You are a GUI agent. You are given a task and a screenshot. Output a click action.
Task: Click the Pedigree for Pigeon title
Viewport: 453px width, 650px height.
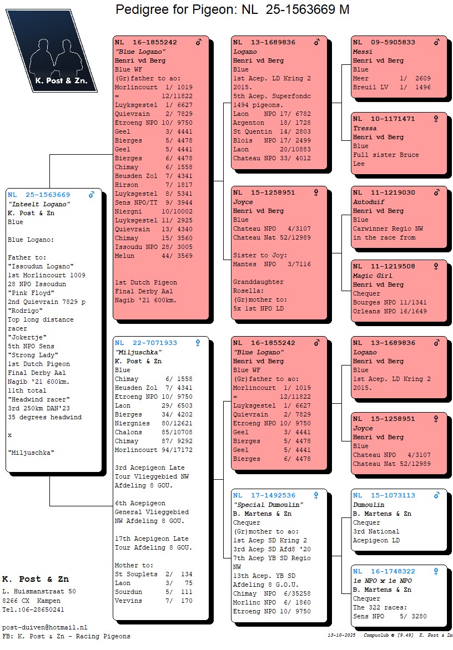(232, 9)
